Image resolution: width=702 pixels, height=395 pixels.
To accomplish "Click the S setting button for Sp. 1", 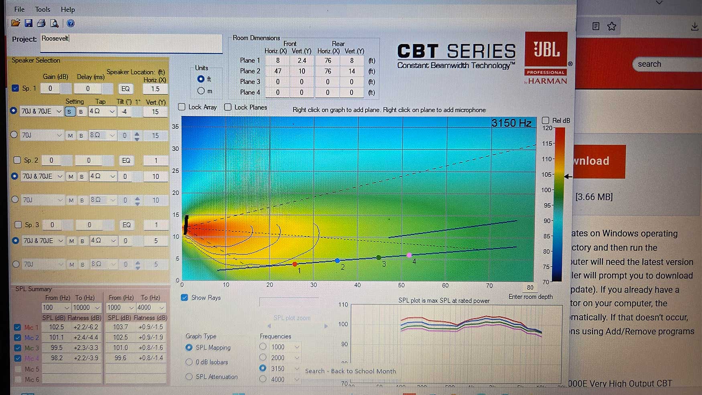I will point(69,111).
